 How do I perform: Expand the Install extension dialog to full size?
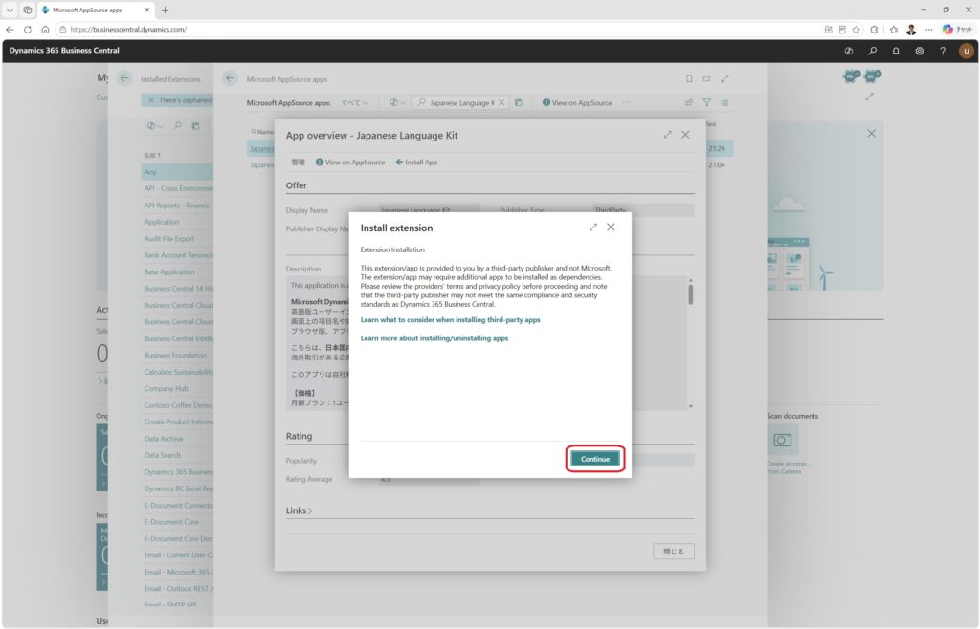[592, 228]
